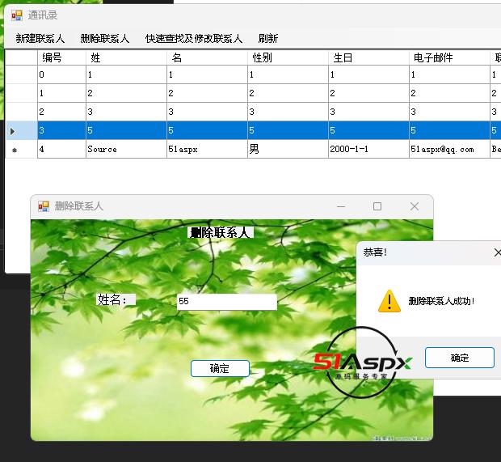The image size is (501, 462).
Task: Close the 恭喜 message box
Action: click(497, 252)
